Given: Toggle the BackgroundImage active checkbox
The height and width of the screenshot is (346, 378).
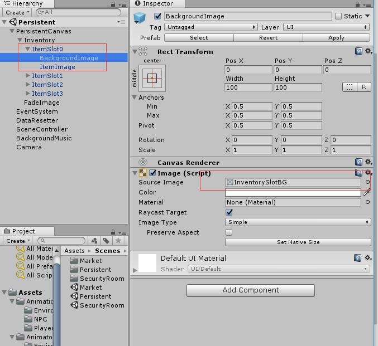Looking at the screenshot, I should (x=157, y=16).
